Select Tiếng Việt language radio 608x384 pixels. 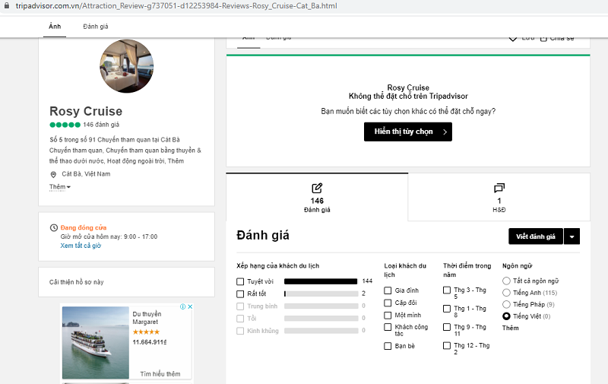pos(506,316)
